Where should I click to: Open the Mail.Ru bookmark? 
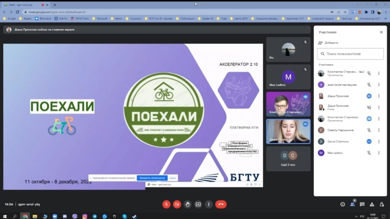61,18
